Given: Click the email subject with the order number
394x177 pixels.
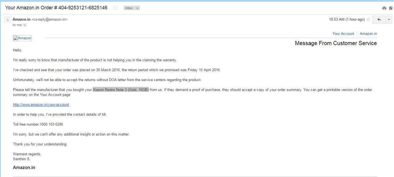Looking at the screenshot, I should point(56,8).
